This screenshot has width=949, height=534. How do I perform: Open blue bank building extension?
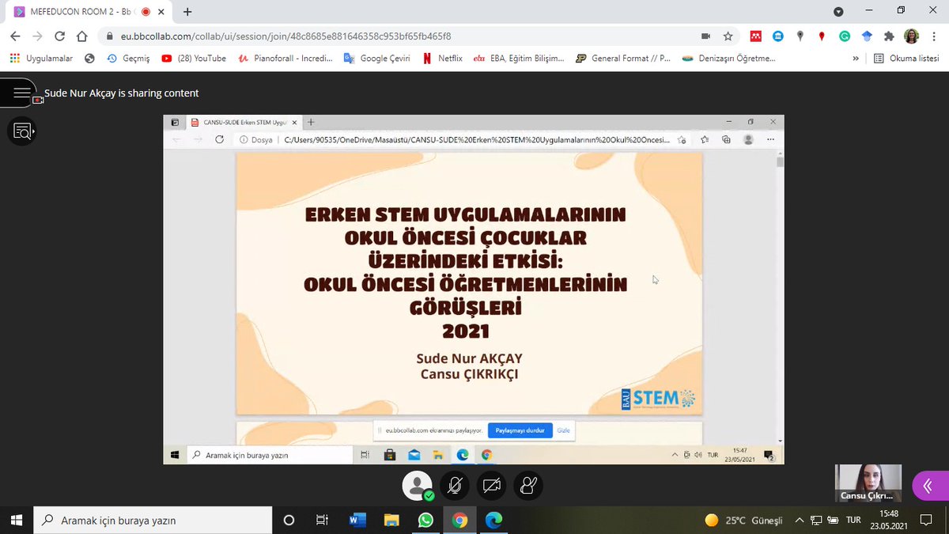tap(778, 36)
